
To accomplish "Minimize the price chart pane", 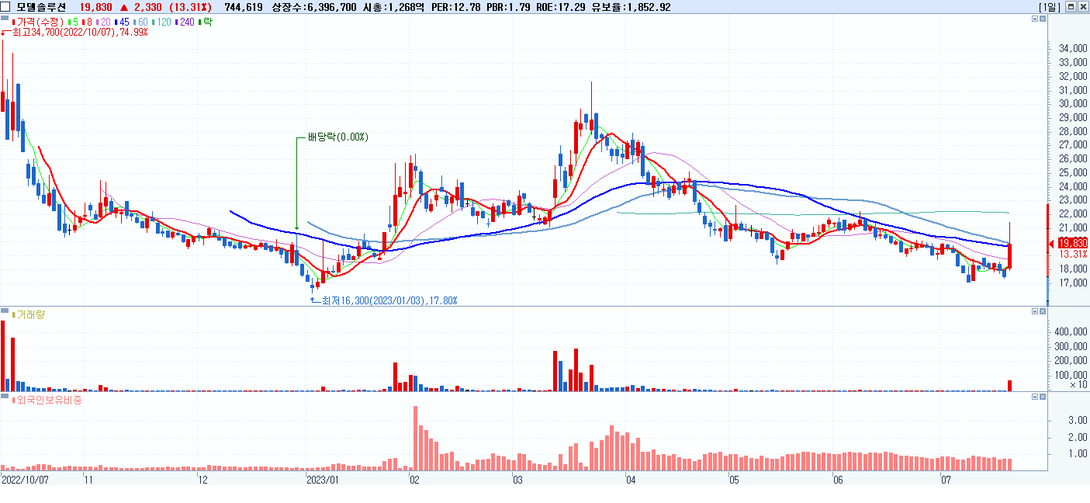I will coord(1035,19).
